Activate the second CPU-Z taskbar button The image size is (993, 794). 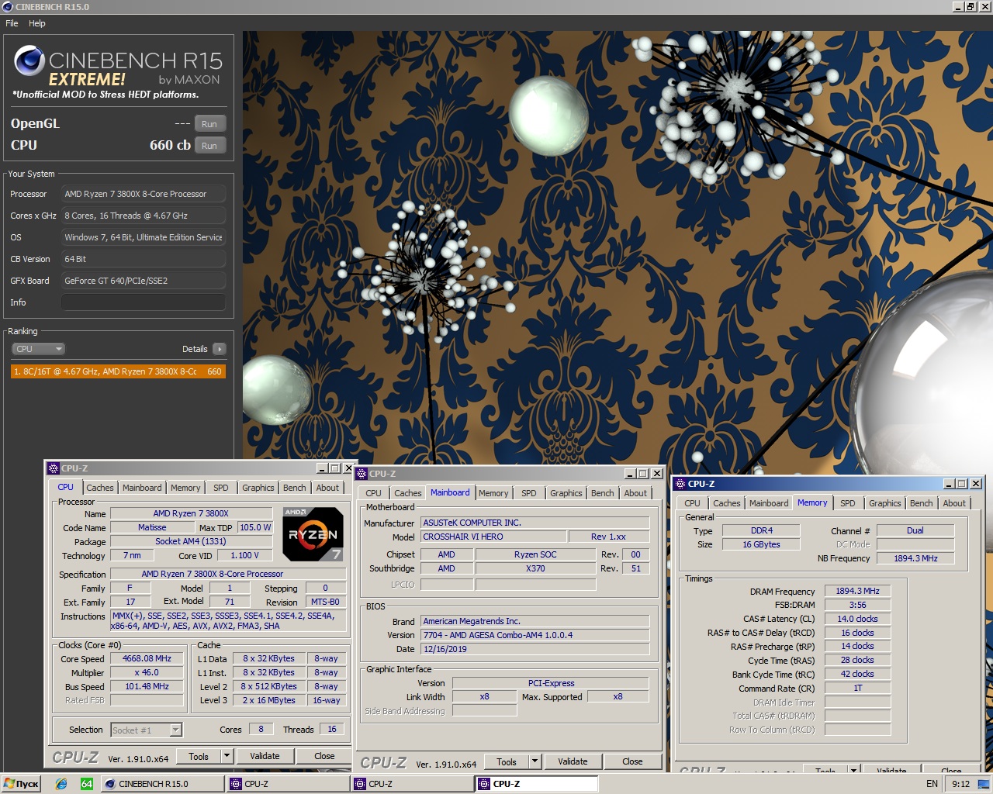click(x=412, y=784)
